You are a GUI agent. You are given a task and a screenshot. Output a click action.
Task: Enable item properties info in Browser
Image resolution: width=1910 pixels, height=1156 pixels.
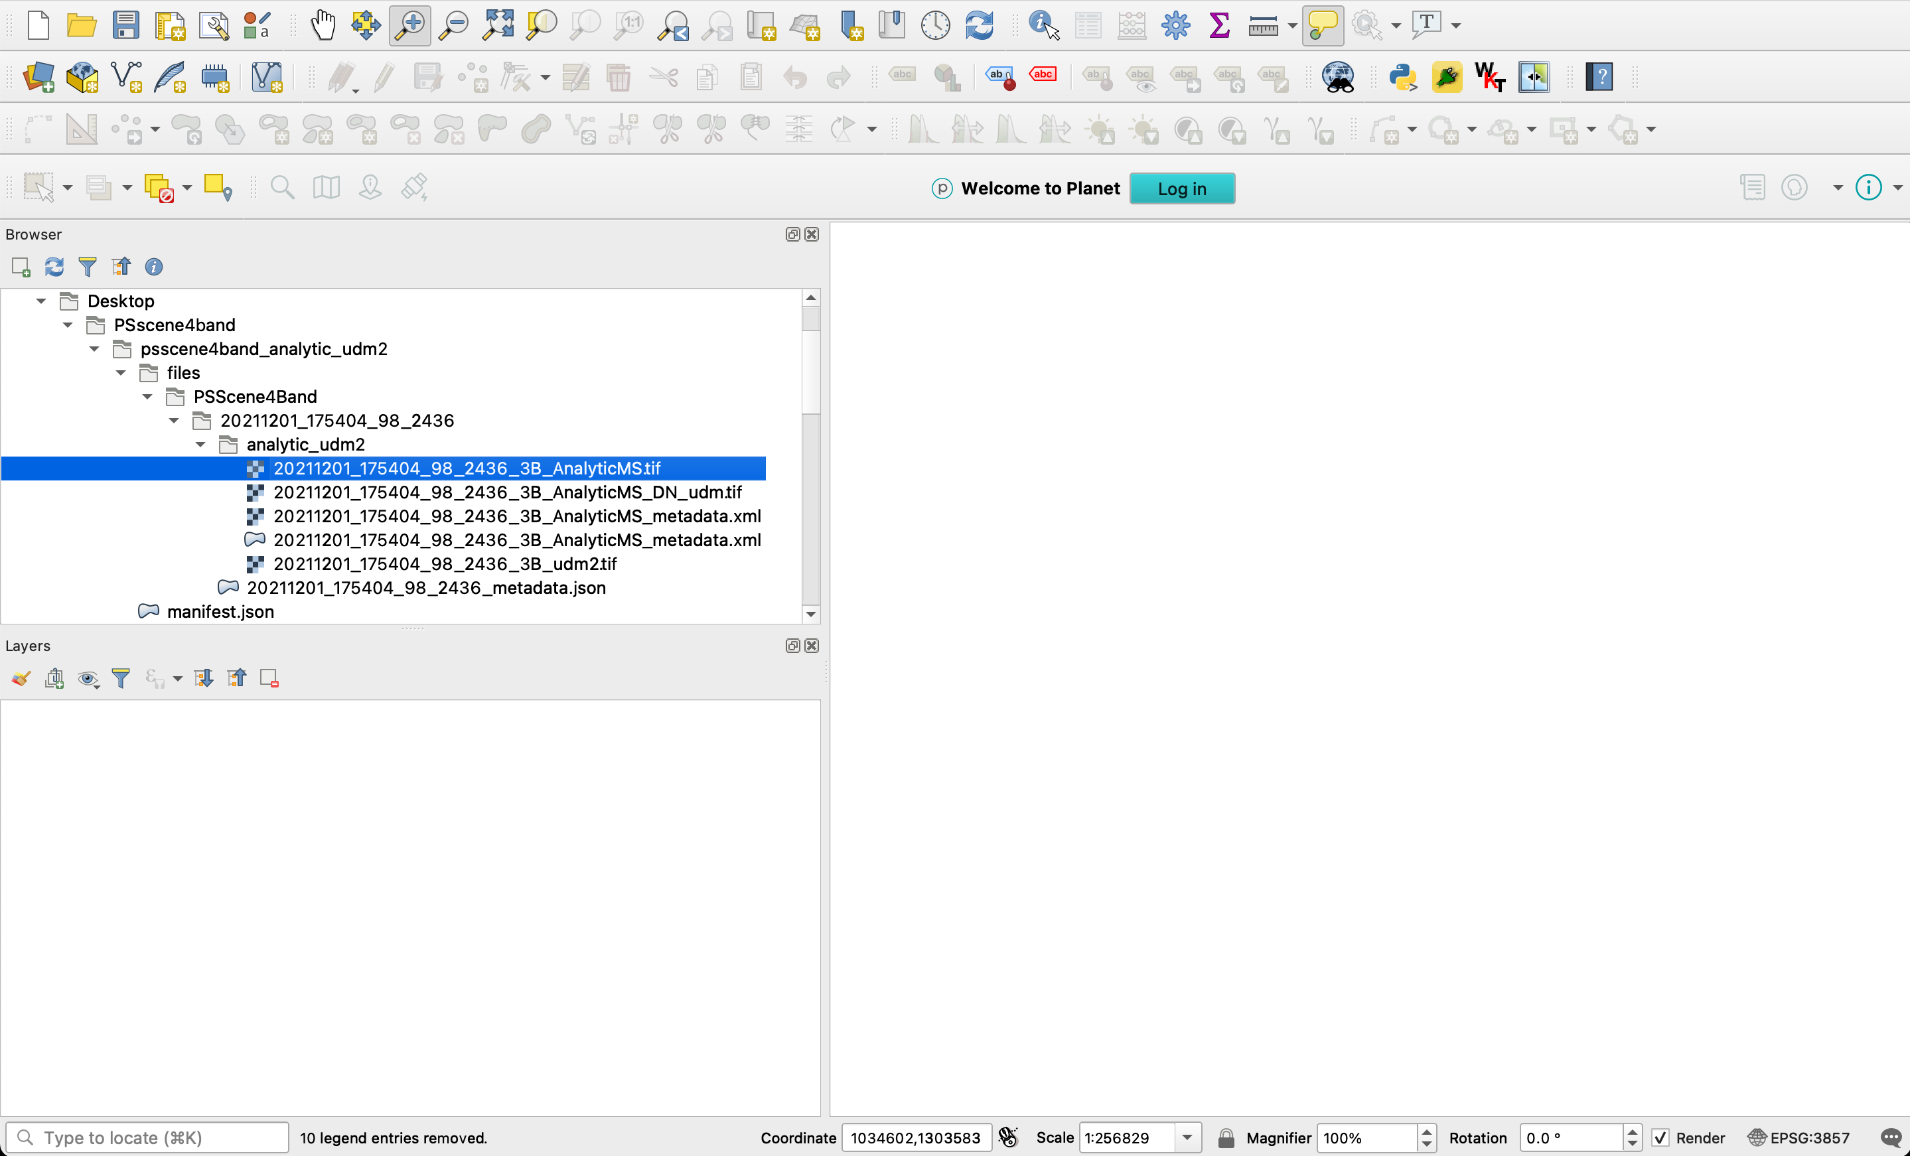tap(153, 267)
